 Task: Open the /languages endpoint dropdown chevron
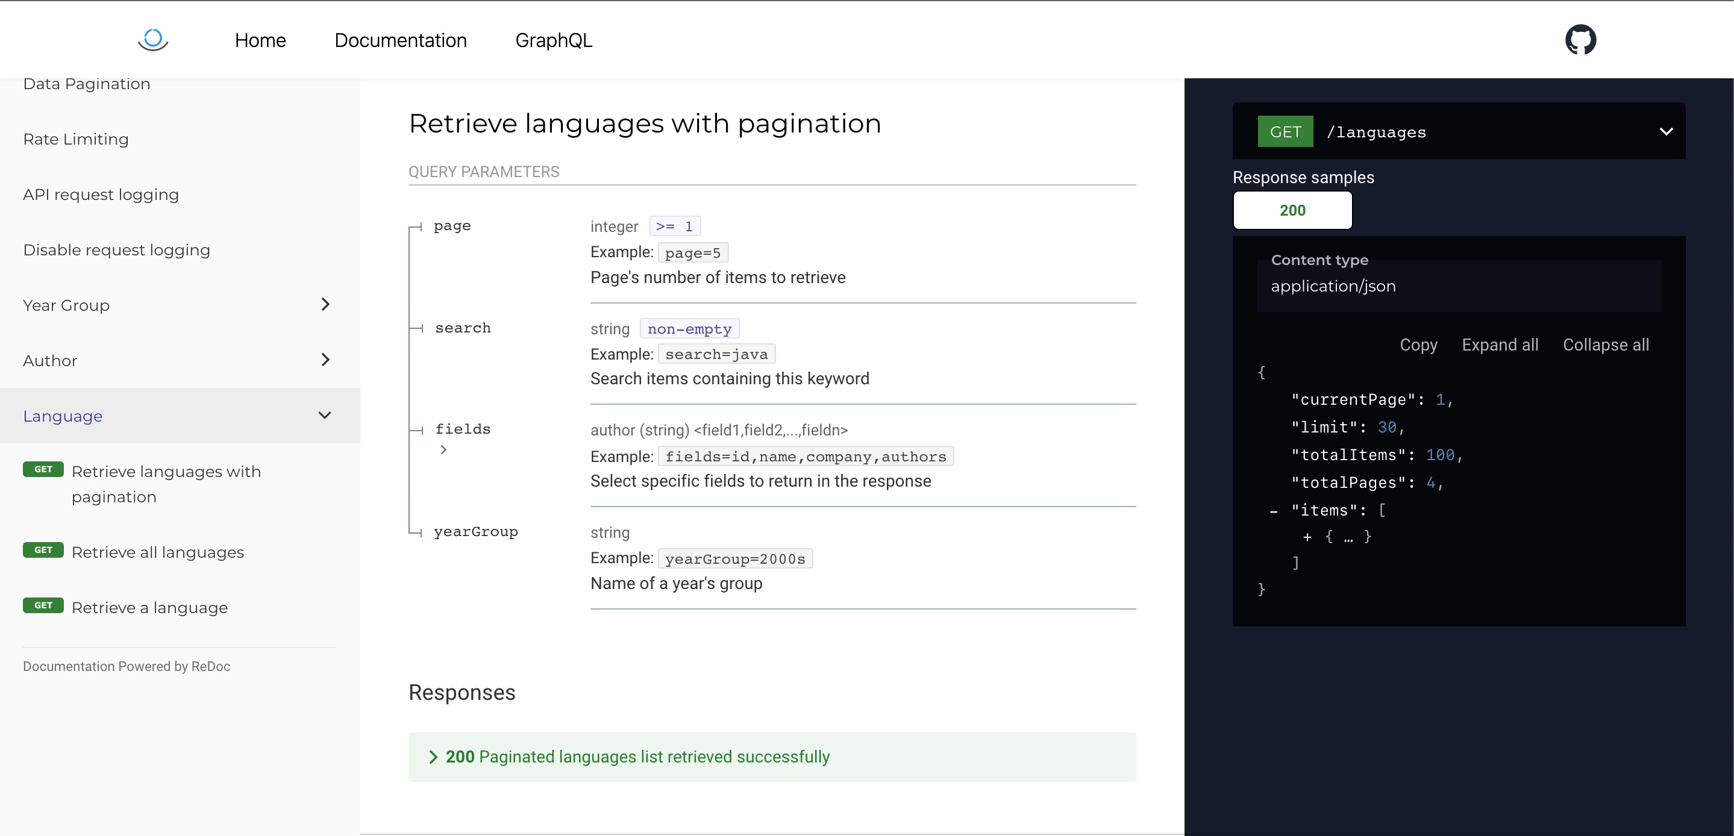pyautogui.click(x=1665, y=131)
